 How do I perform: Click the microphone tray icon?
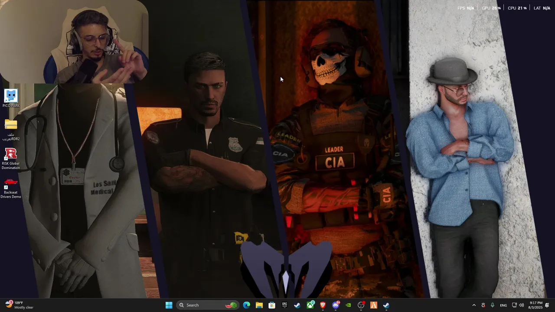(493, 305)
